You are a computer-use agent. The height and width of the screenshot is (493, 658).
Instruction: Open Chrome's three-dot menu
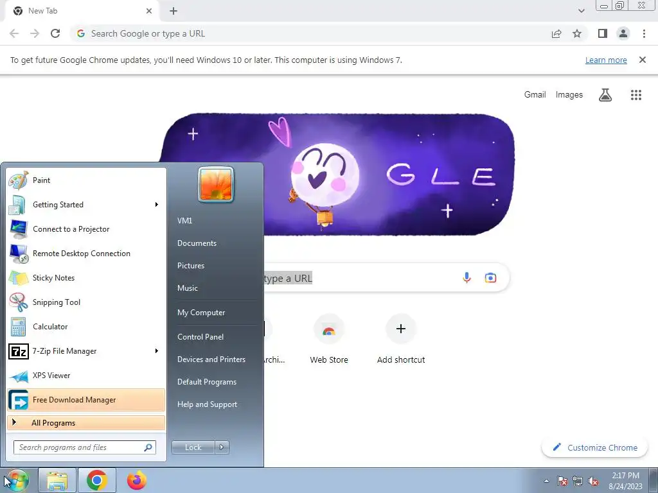(x=644, y=33)
